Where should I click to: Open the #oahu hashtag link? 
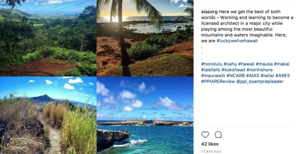pos(230,64)
